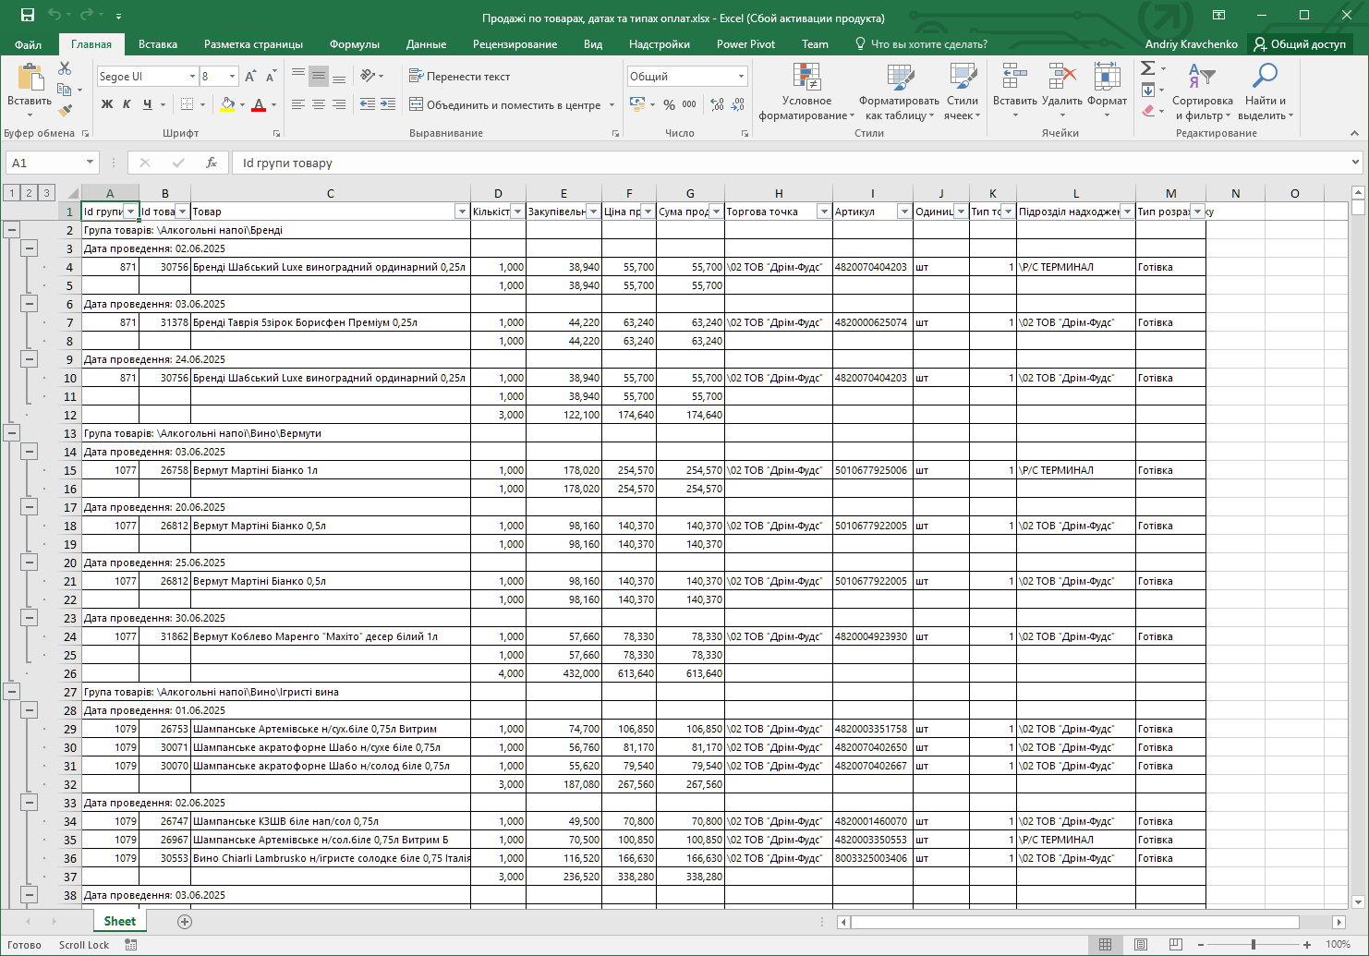Viewport: 1369px width, 956px height.
Task: Open filter dropdown for Товар column
Action: coord(462,212)
